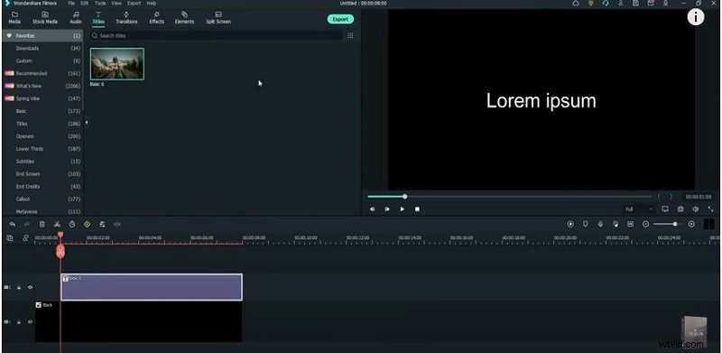
Task: Open the File menu
Action: pos(71,4)
